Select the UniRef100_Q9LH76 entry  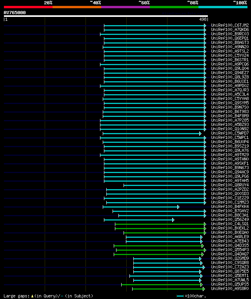point(230,150)
